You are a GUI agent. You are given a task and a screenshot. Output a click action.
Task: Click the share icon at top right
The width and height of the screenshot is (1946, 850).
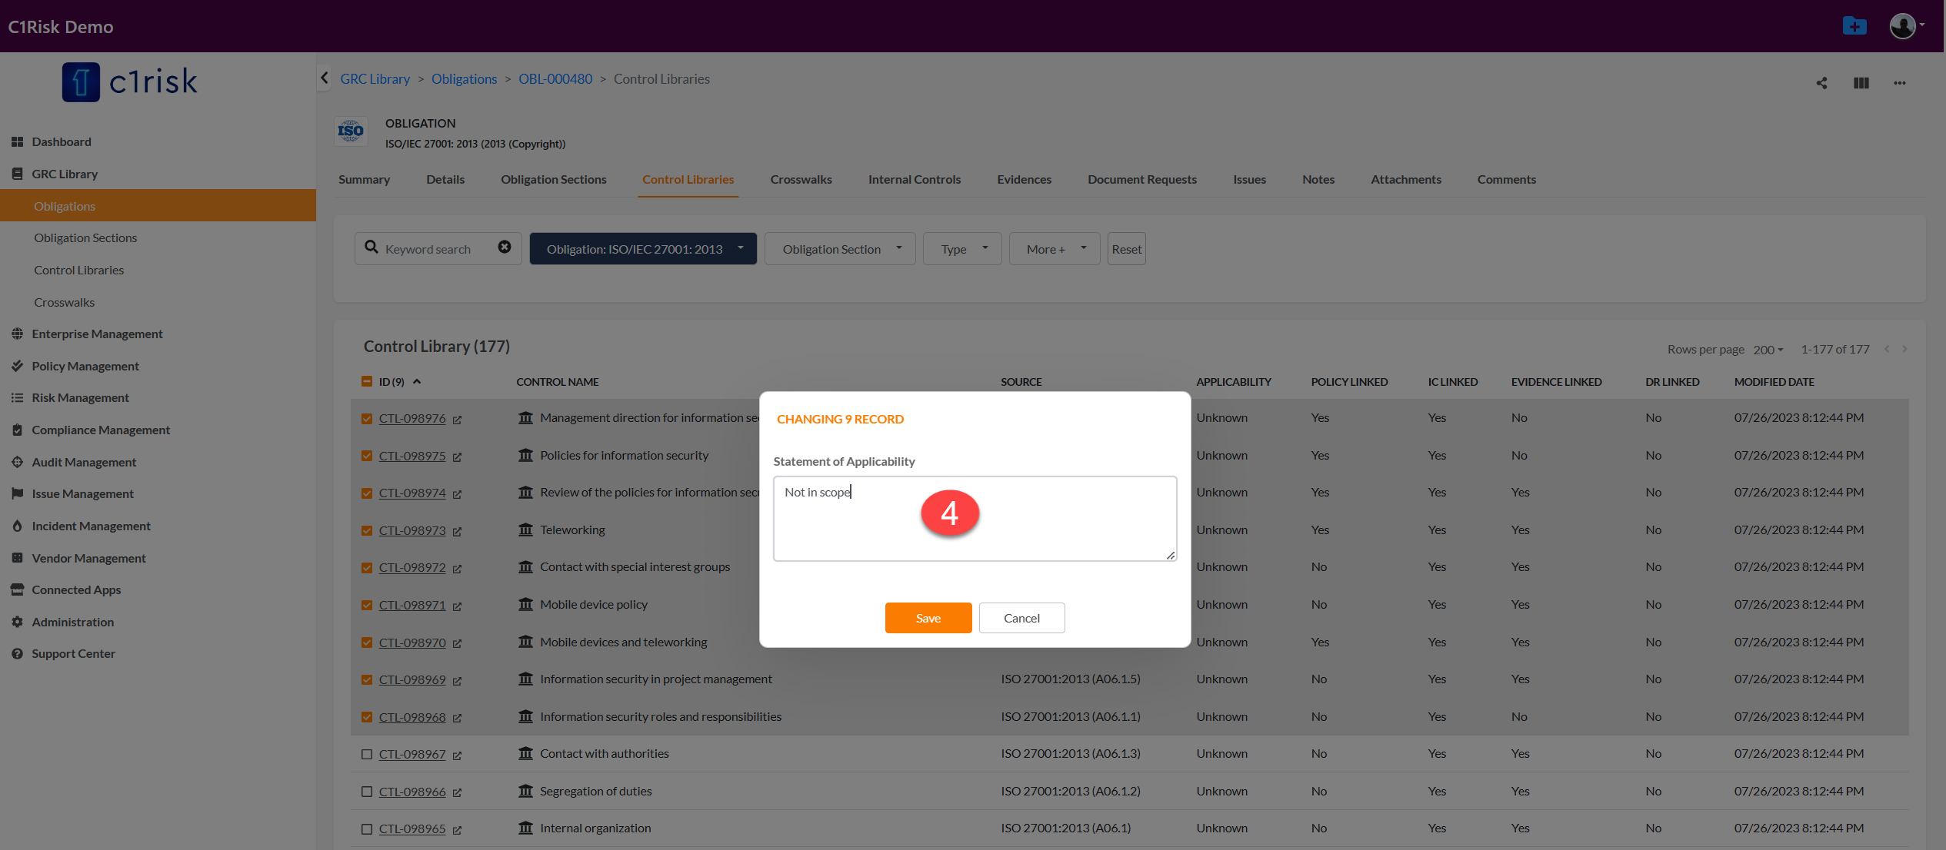tap(1821, 83)
